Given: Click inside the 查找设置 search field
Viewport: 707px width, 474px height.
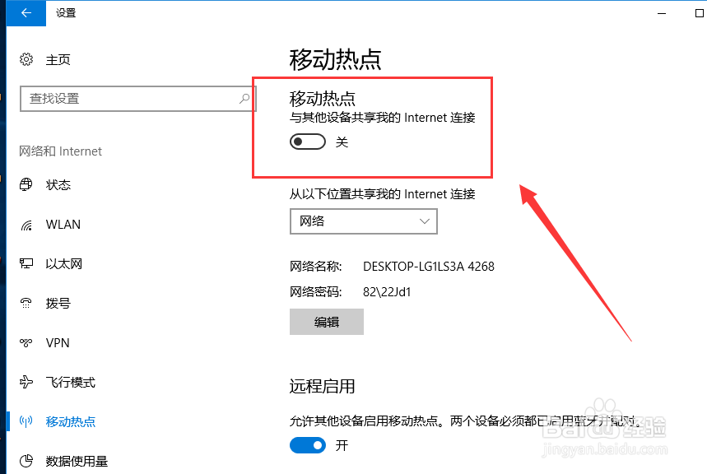Looking at the screenshot, I should tap(123, 98).
